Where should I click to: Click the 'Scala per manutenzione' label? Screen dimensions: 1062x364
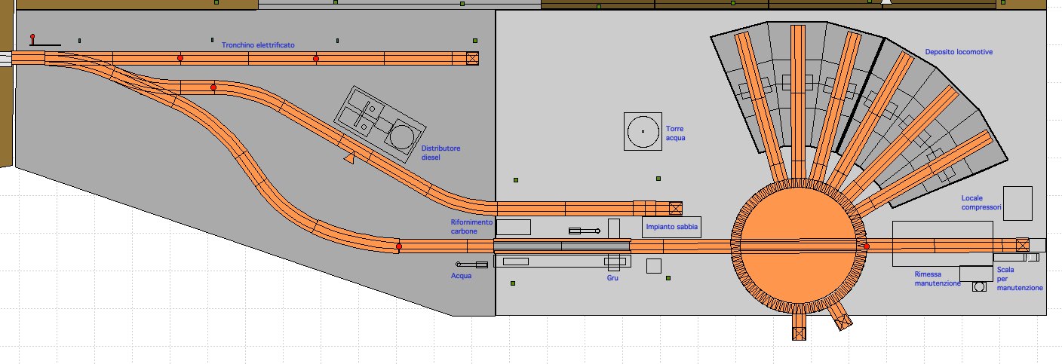(x=1019, y=278)
